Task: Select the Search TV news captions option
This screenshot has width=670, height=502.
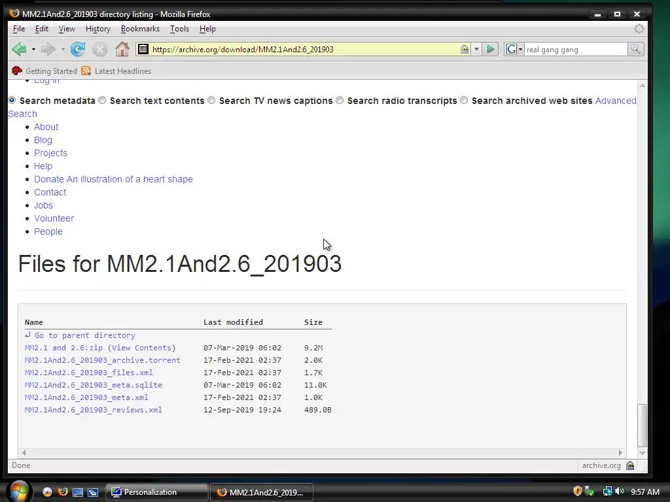Action: 211,100
